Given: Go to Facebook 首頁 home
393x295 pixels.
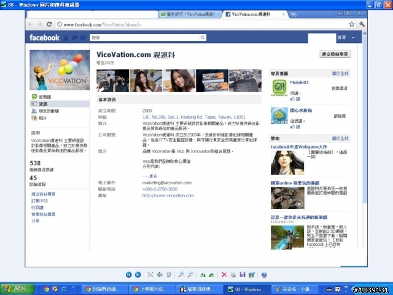Looking at the screenshot, I should (x=341, y=37).
